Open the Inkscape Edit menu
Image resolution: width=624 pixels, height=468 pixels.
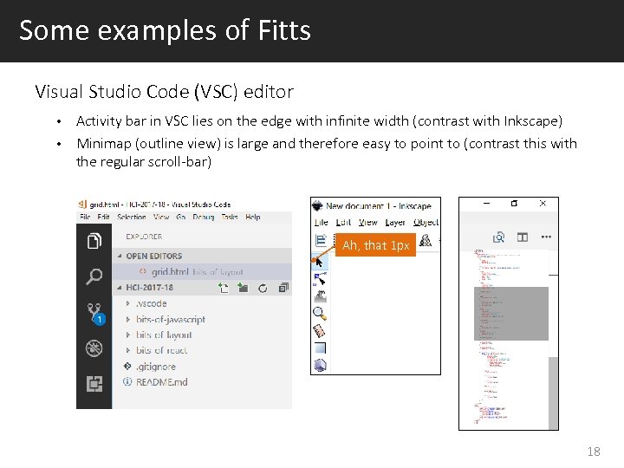tap(343, 222)
